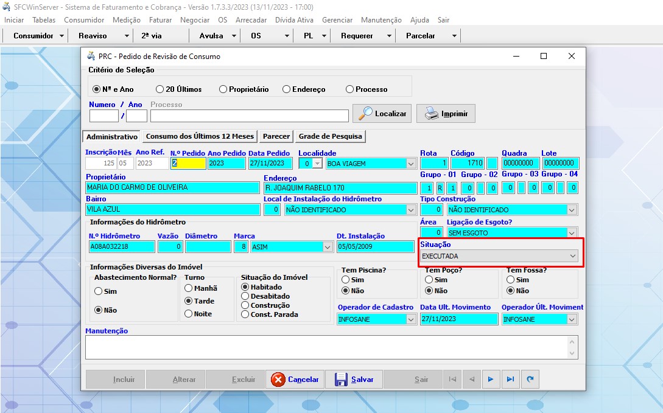
Task: Open the Faturar menu
Action: tap(160, 20)
